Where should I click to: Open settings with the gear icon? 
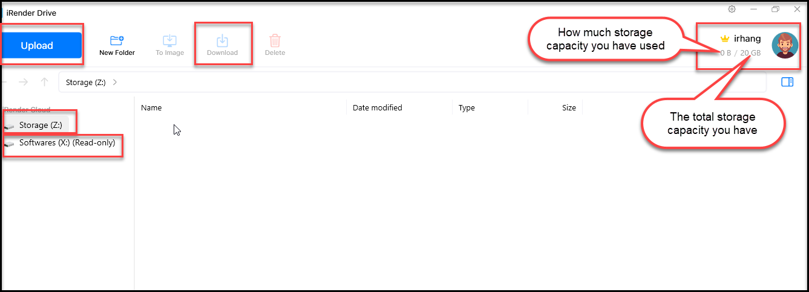(x=732, y=9)
